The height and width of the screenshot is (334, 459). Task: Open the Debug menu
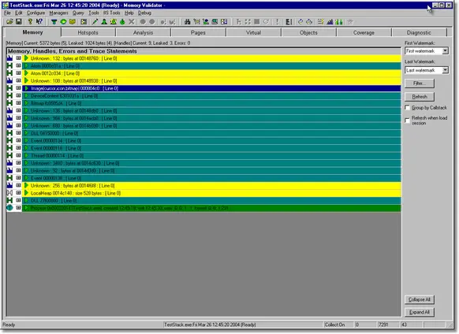[x=144, y=13]
